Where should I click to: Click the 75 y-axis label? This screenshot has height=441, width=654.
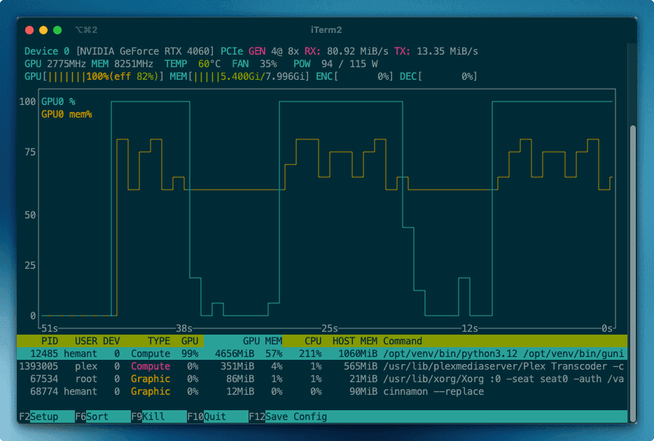(30, 152)
